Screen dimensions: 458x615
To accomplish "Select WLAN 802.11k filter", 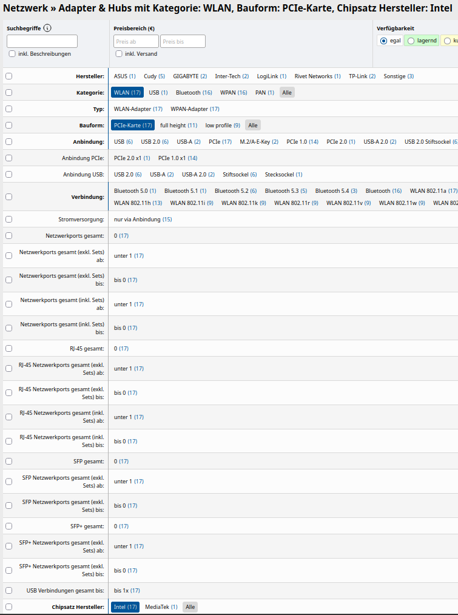I will 244,203.
